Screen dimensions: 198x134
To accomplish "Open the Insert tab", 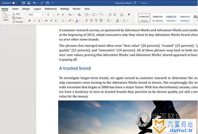I will tap(15, 9).
